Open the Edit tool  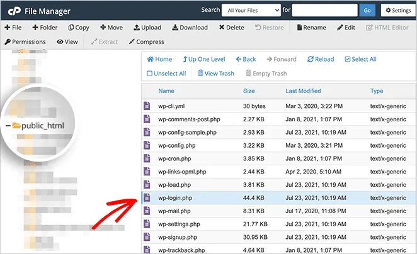point(346,27)
